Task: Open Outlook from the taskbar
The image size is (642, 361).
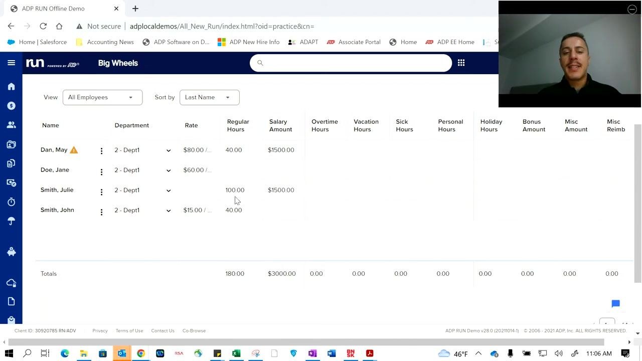Action: pyautogui.click(x=122, y=353)
